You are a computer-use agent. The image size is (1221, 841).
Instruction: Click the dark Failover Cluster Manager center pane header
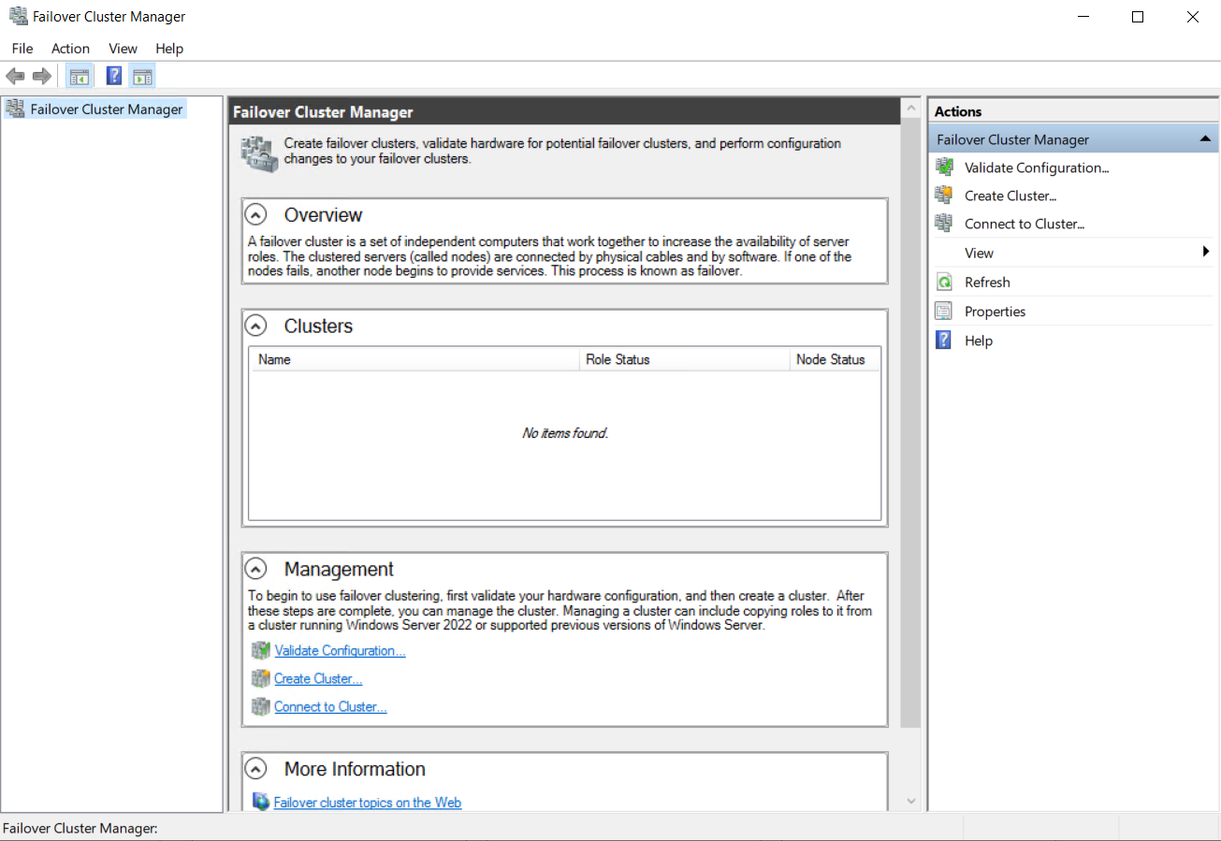tap(564, 111)
